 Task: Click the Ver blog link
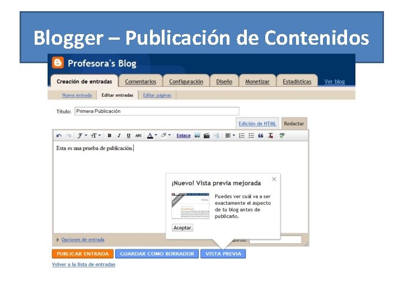click(334, 82)
